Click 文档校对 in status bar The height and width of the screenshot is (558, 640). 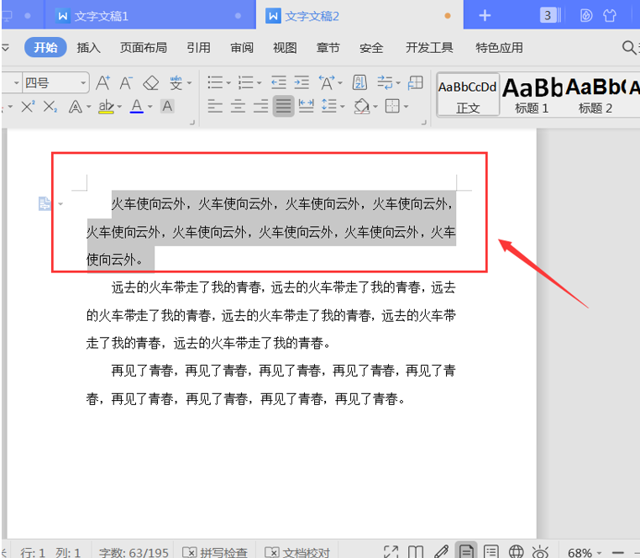pos(297,553)
